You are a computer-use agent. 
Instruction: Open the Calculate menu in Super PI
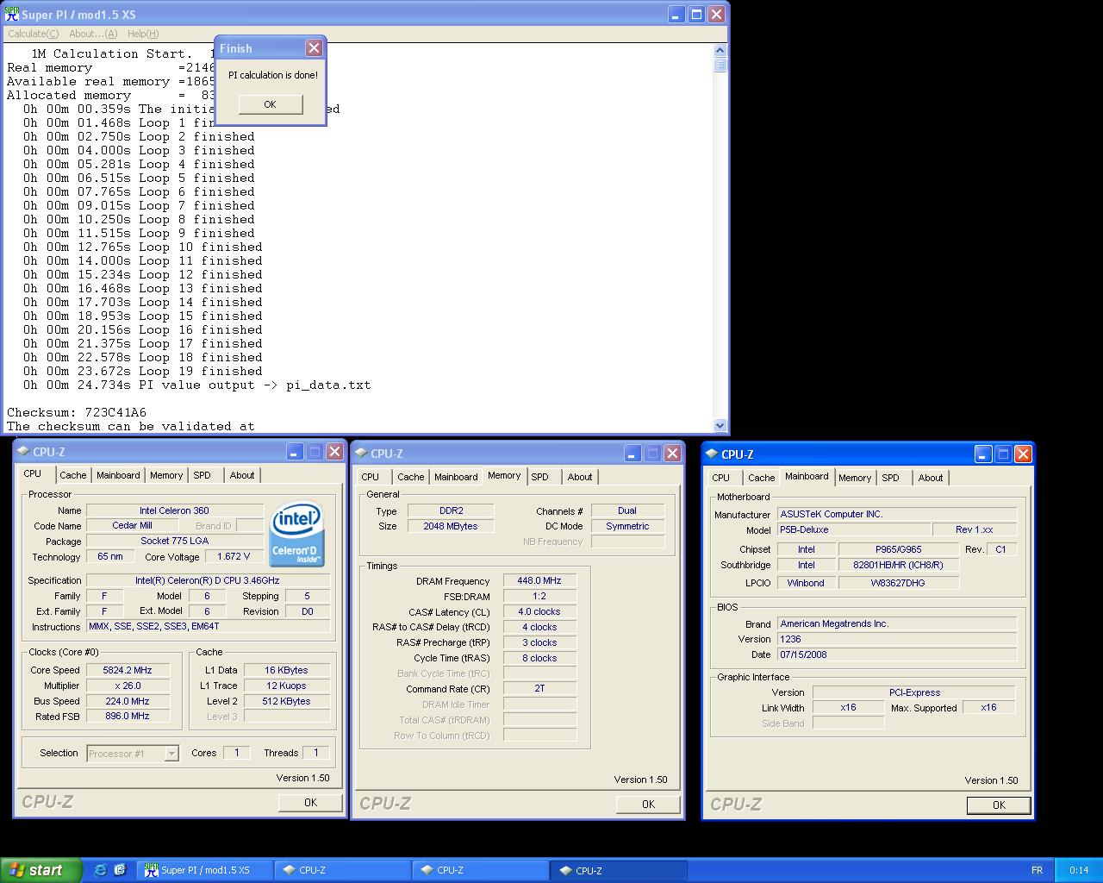pos(33,34)
